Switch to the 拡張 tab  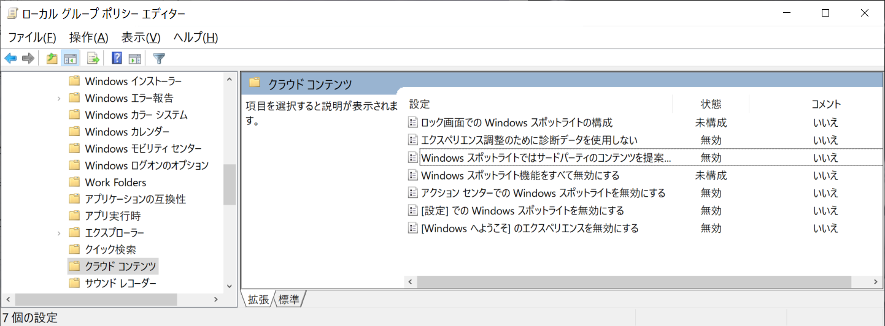[258, 300]
